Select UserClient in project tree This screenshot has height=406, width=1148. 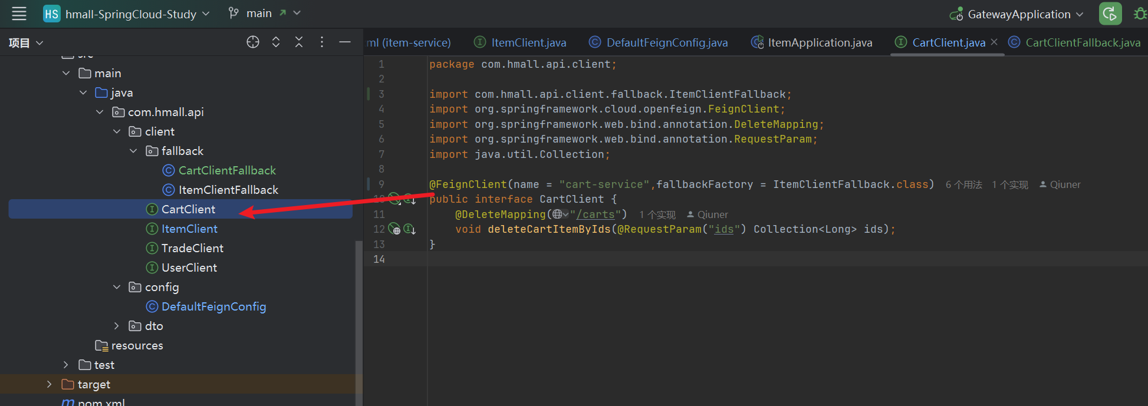[x=189, y=268]
